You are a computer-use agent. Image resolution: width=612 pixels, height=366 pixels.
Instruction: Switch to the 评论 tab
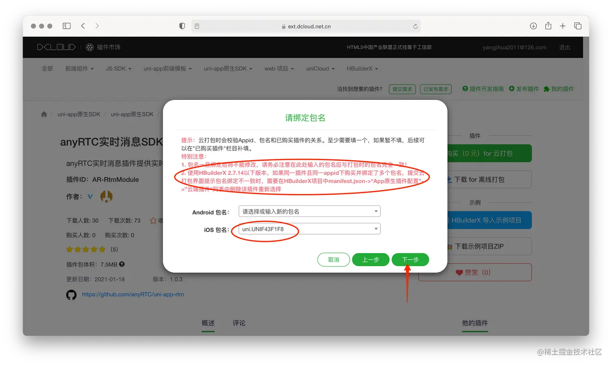tap(238, 323)
